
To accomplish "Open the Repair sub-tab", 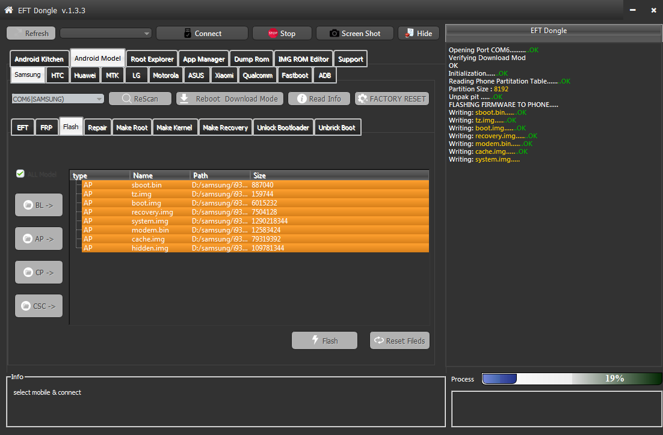I will [97, 127].
